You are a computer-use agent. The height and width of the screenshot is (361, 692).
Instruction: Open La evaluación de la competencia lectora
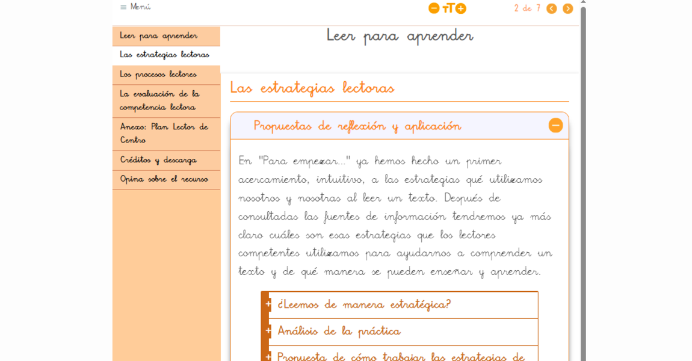tap(159, 100)
